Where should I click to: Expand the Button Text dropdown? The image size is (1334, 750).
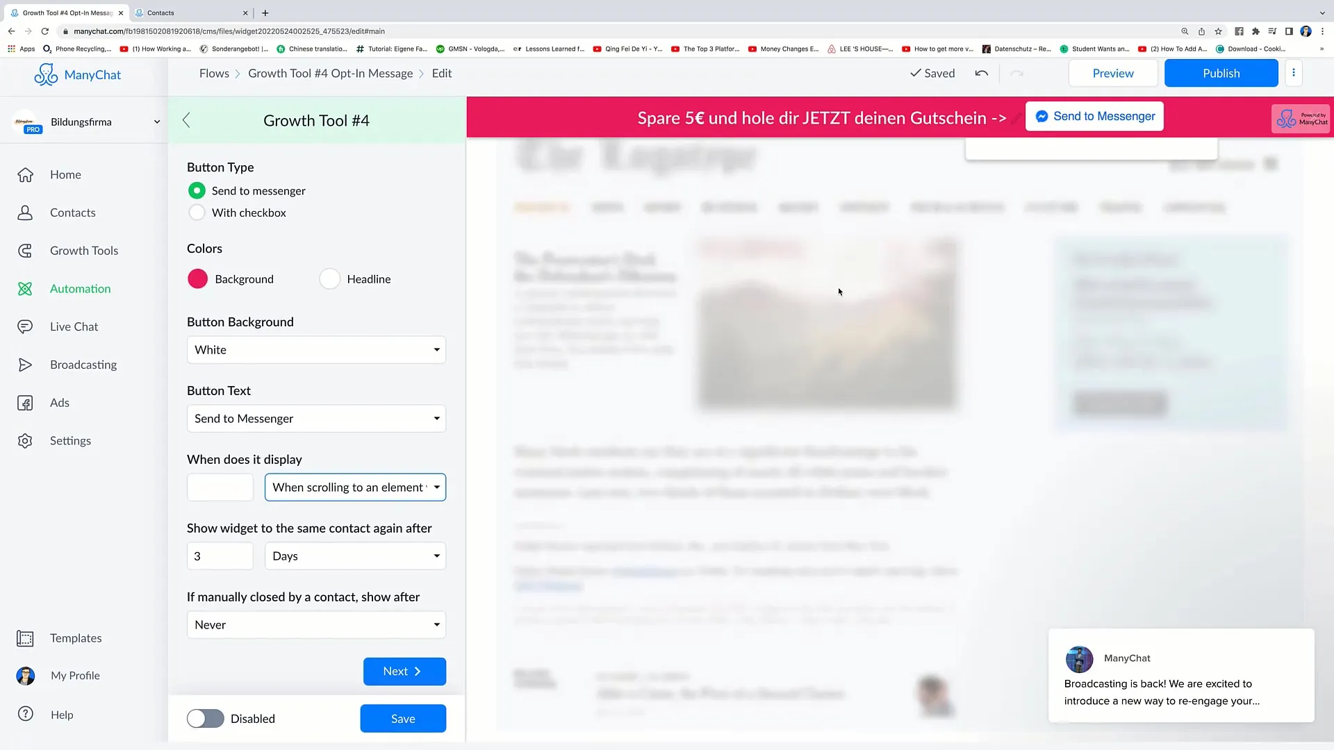pyautogui.click(x=315, y=417)
